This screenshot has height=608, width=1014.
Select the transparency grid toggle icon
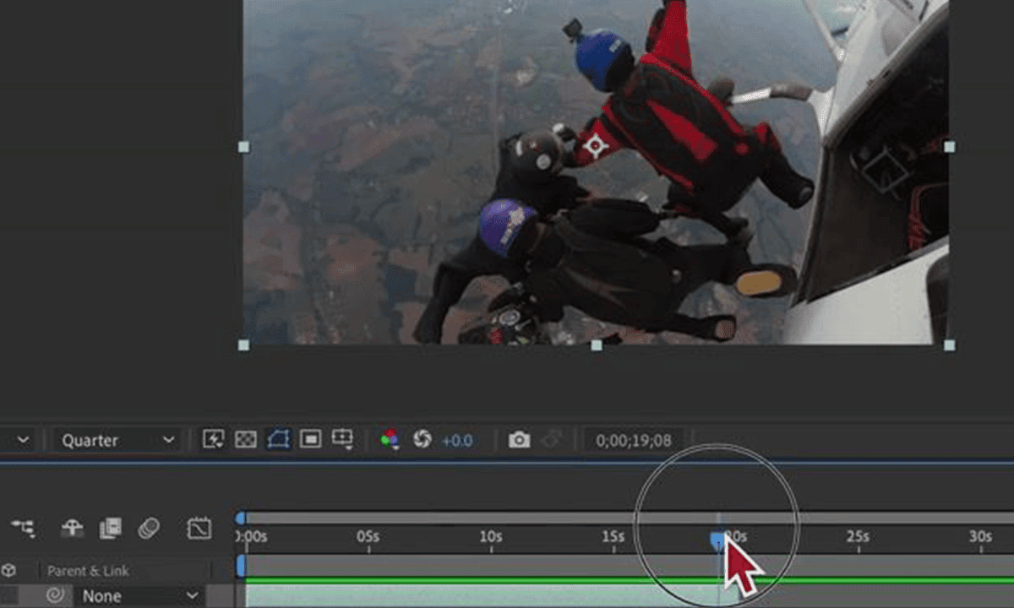point(245,439)
